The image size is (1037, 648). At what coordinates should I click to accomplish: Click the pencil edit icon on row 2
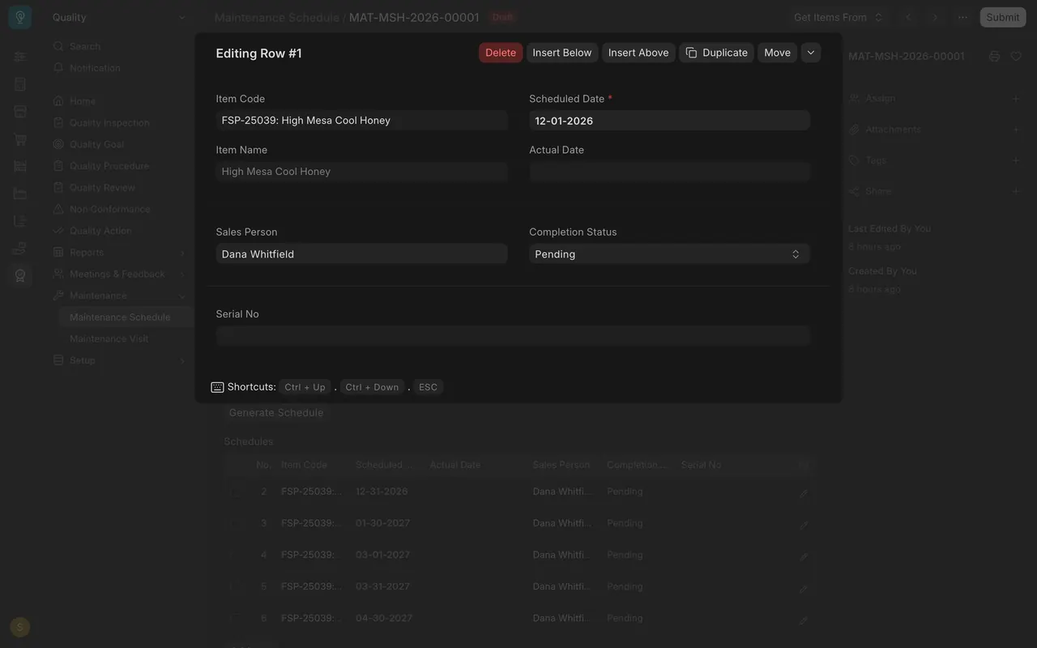pyautogui.click(x=804, y=492)
